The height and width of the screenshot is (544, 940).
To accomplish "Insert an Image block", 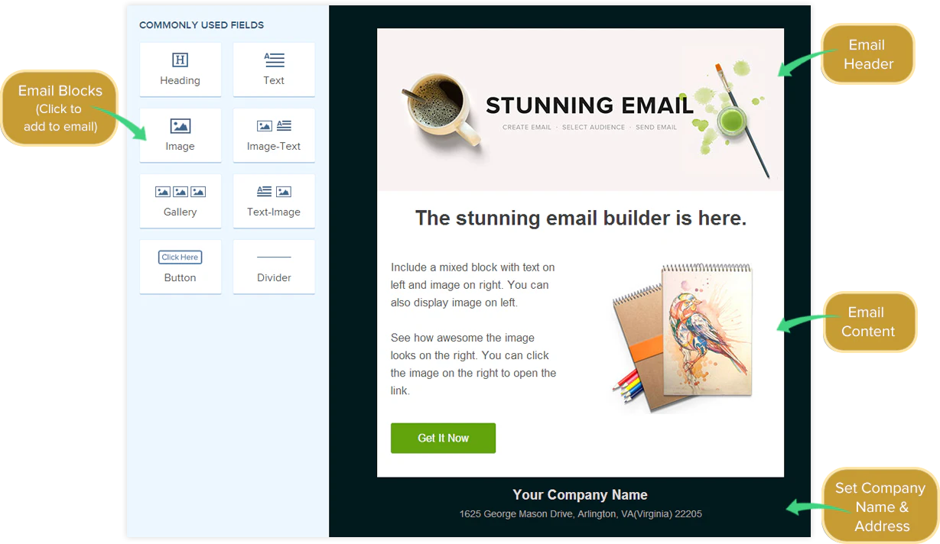I will [x=181, y=135].
